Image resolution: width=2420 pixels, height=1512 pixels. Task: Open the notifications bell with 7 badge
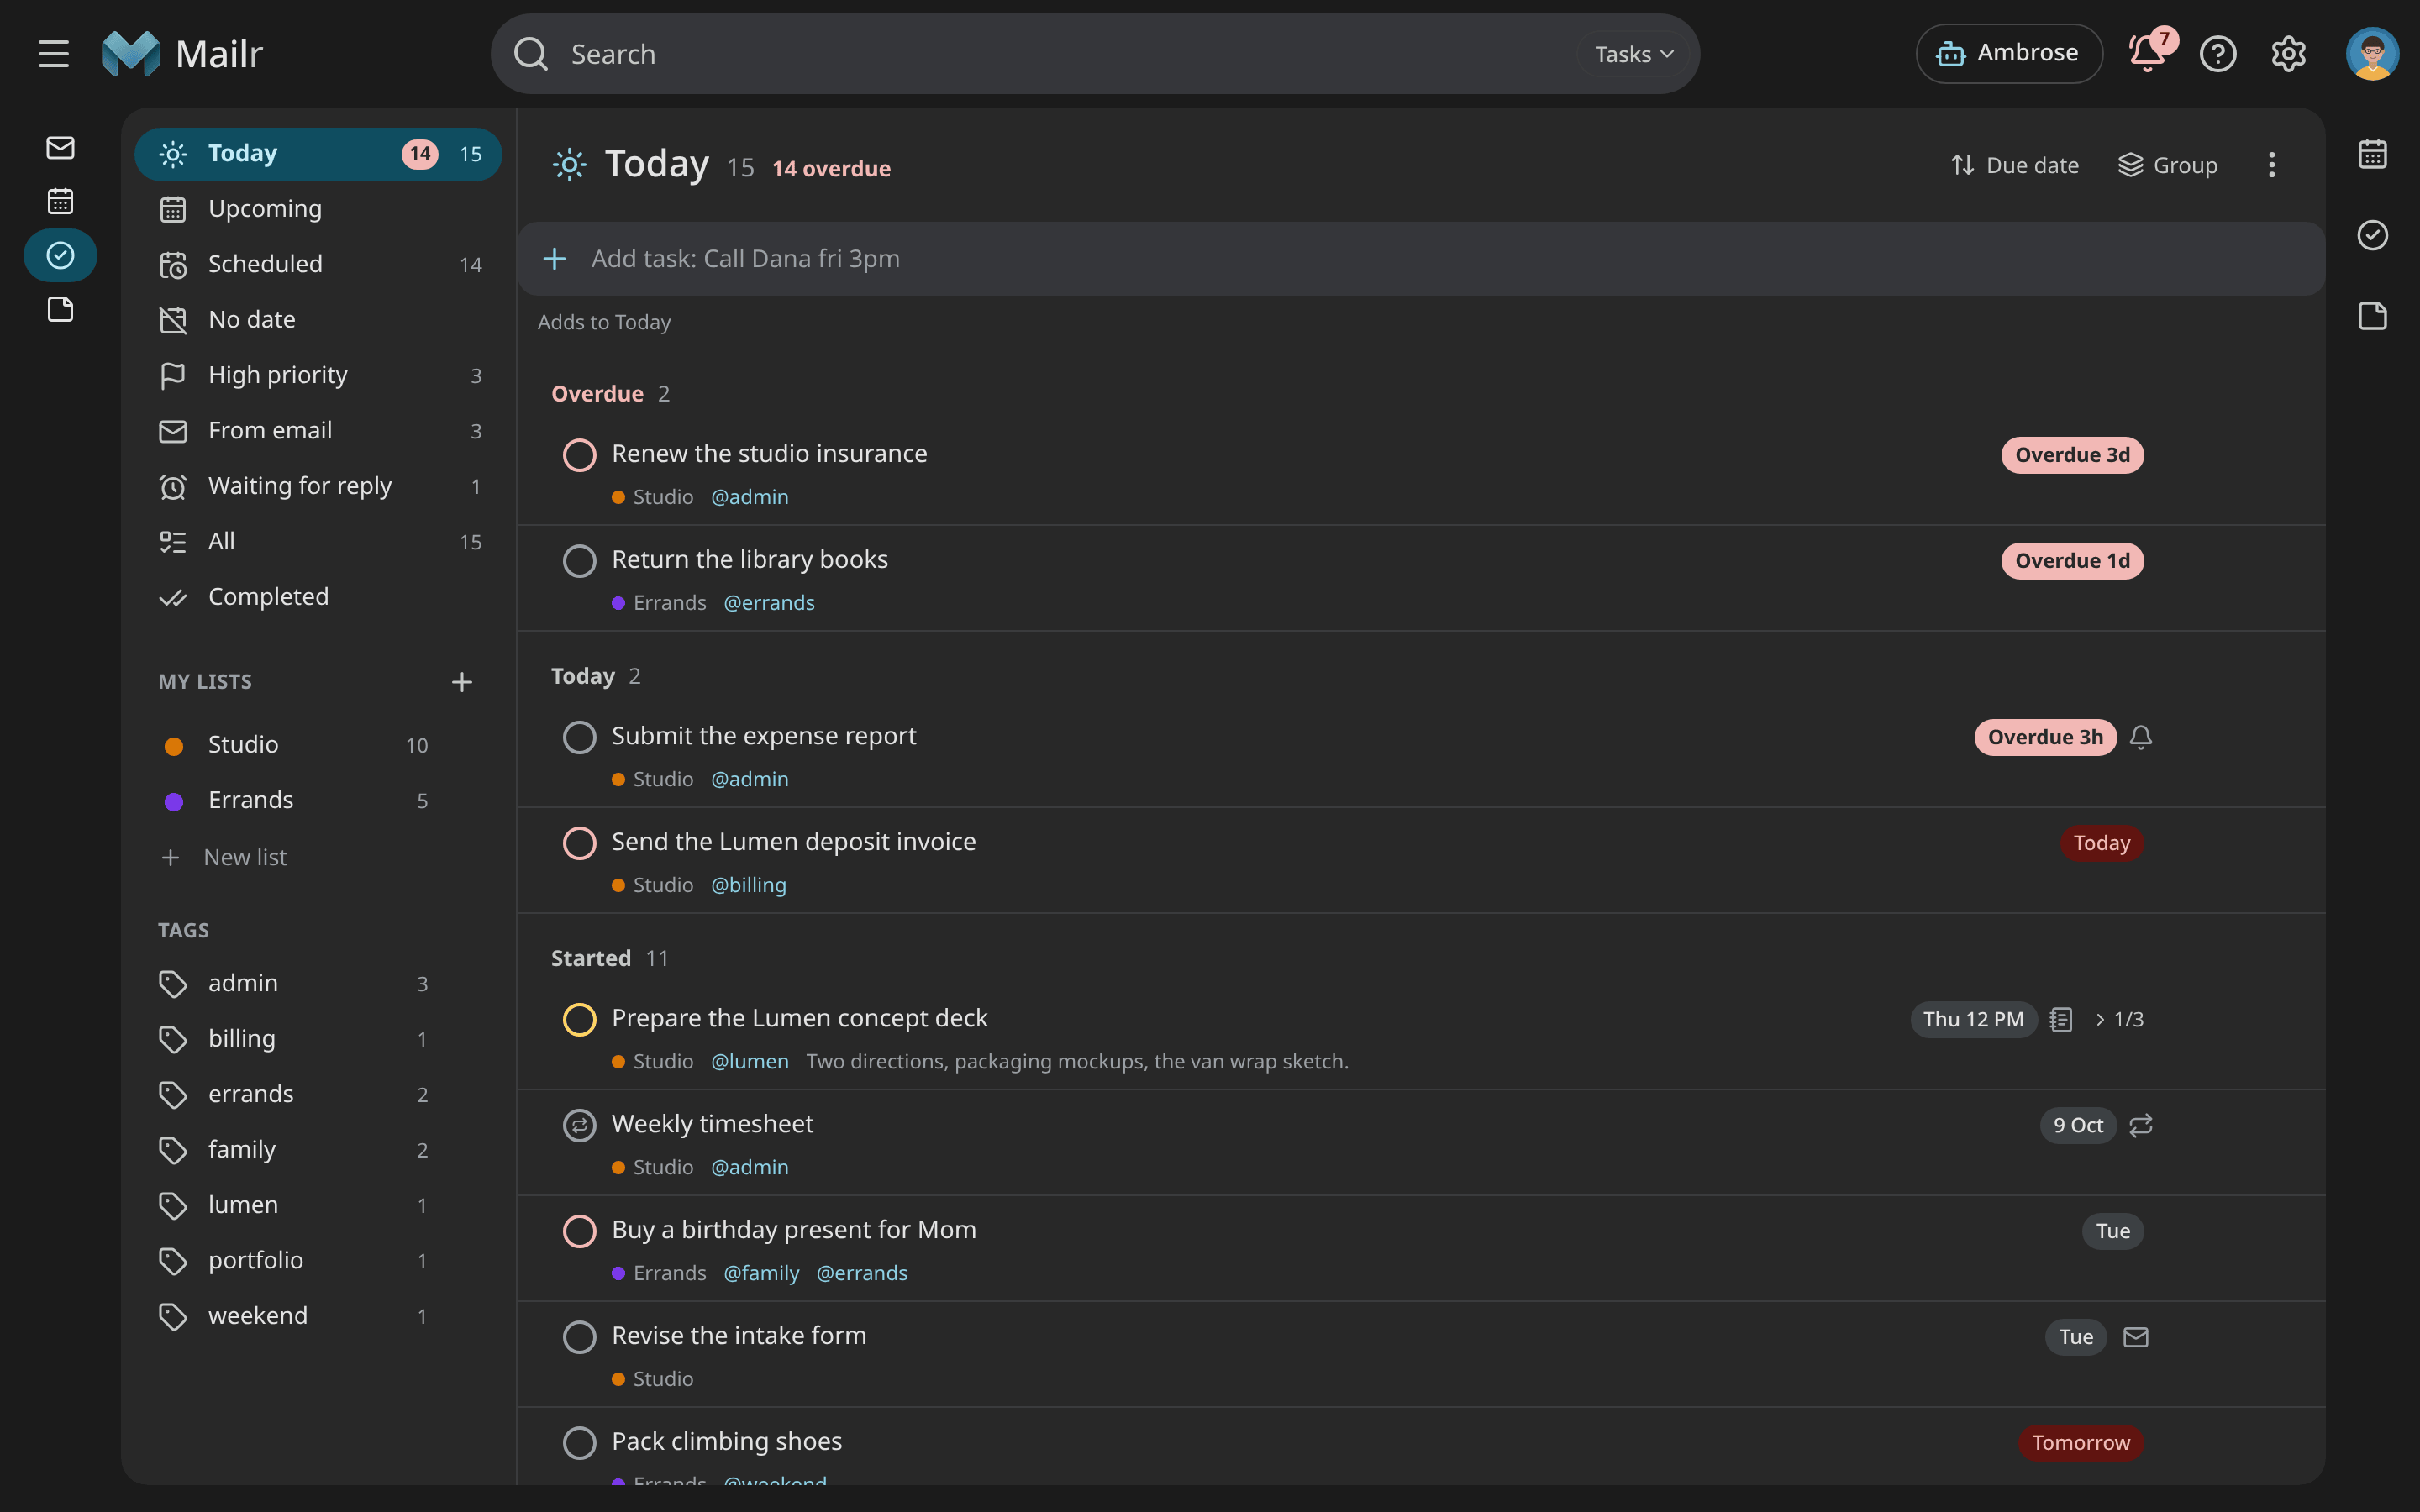pos(2148,54)
